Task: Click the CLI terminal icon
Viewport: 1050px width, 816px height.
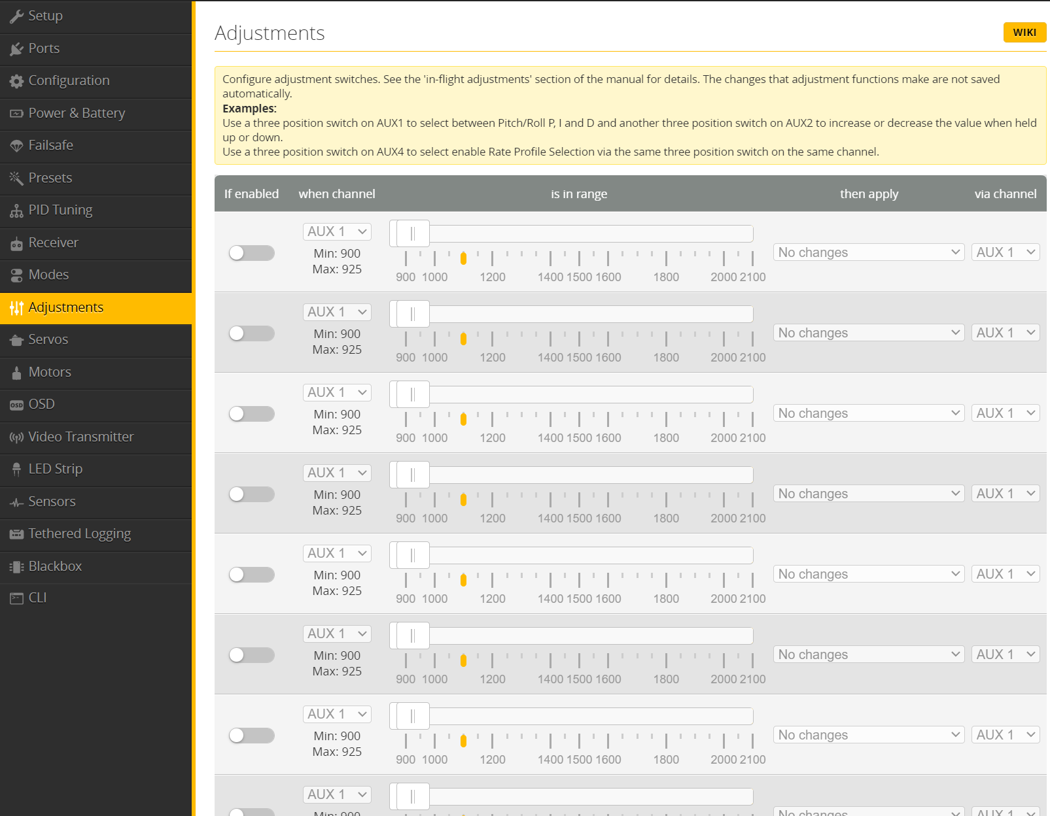Action: pyautogui.click(x=16, y=598)
